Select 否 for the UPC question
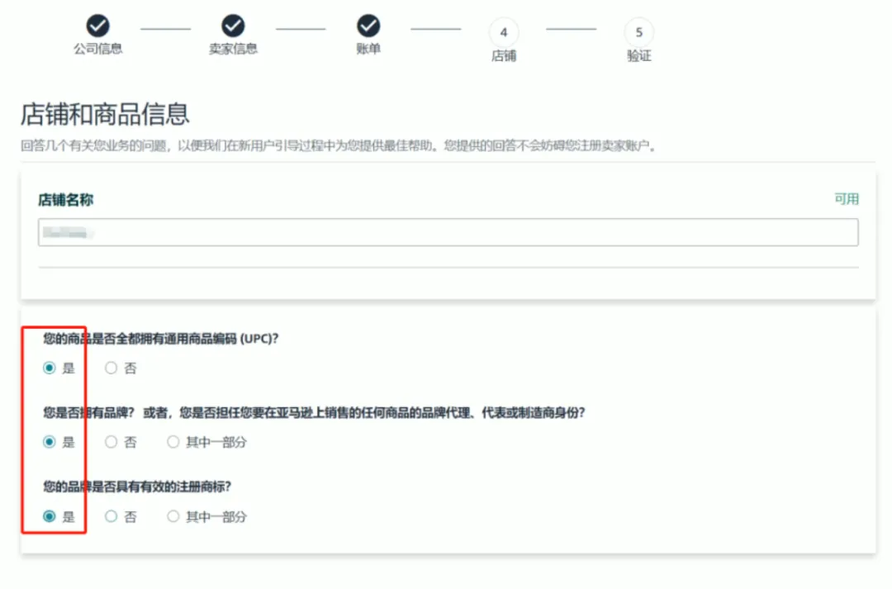Image resolution: width=892 pixels, height=589 pixels. pos(110,368)
